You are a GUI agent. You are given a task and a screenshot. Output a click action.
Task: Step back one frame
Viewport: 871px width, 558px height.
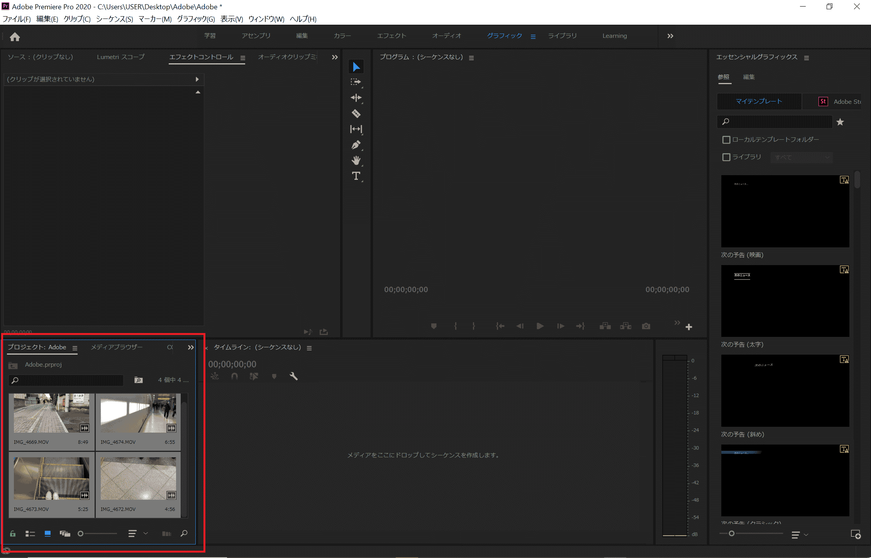pyautogui.click(x=520, y=326)
